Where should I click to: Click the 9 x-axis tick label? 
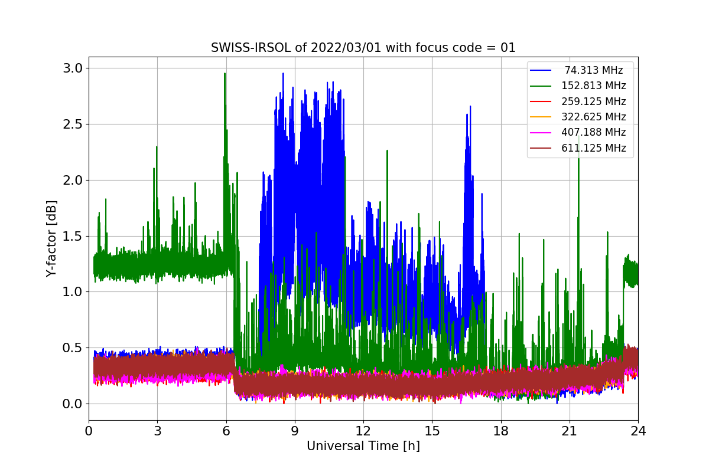coord(295,431)
